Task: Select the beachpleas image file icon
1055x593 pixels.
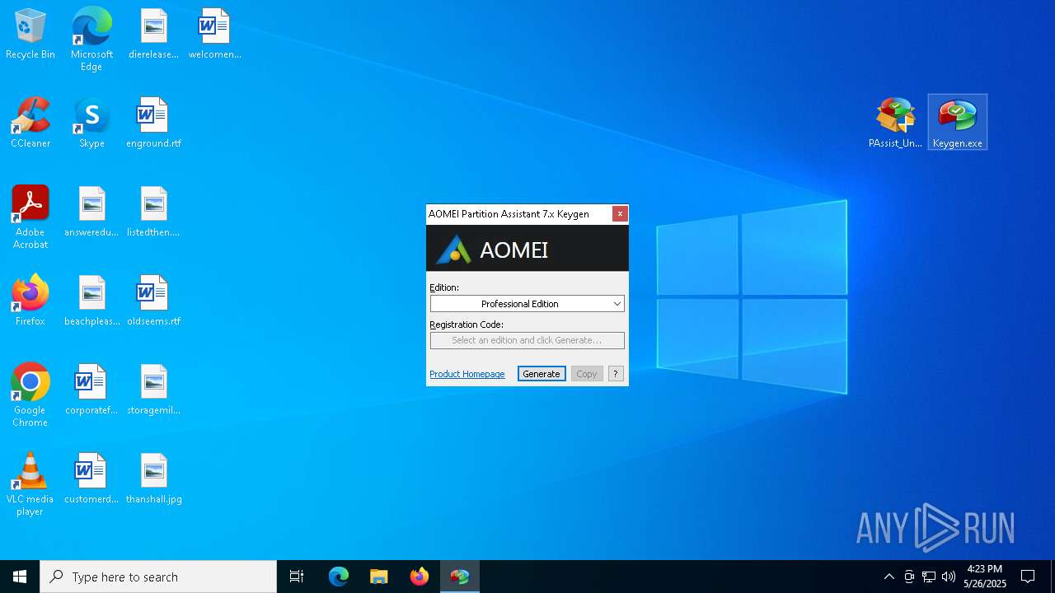Action: click(x=91, y=301)
